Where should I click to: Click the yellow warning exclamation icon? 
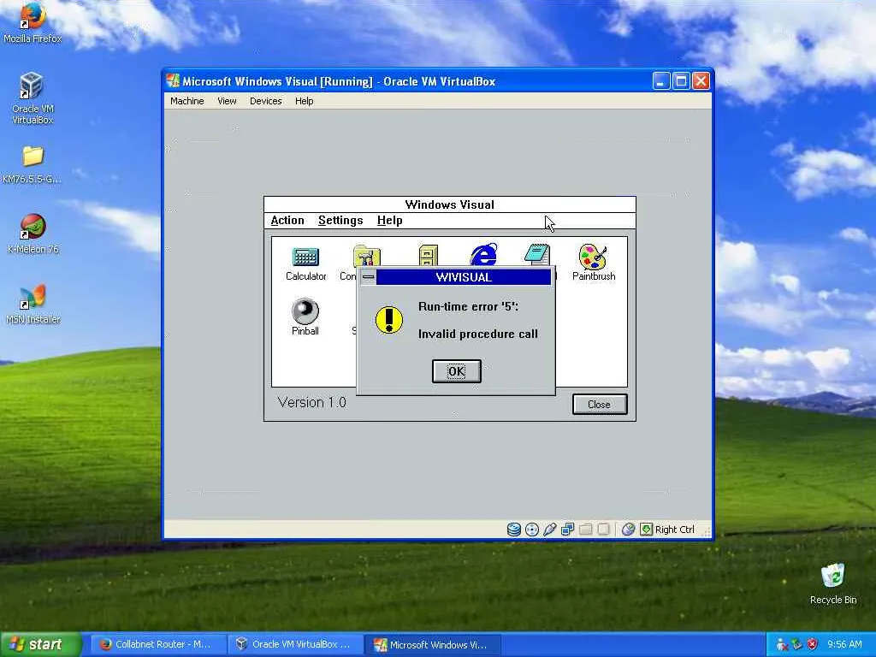pyautogui.click(x=389, y=320)
